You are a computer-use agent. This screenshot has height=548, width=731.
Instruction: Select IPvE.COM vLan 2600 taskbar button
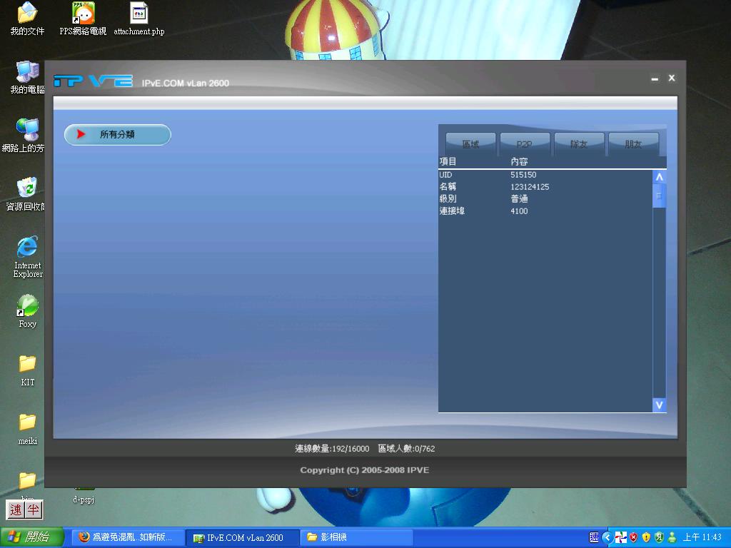242,537
